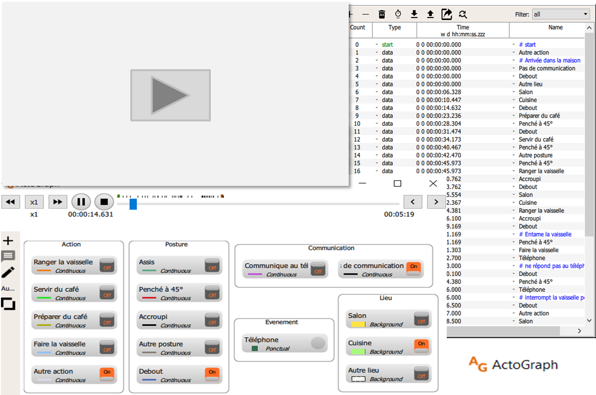Turn off Pas de communication switch
596x395 pixels.
(414, 269)
